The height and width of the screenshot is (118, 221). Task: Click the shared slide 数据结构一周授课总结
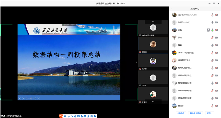pyautogui.click(x=69, y=62)
